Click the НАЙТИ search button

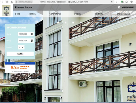tap(20, 54)
